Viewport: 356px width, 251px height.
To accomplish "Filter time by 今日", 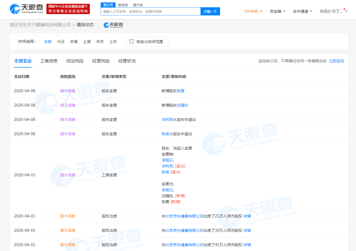I will pyautogui.click(x=61, y=42).
